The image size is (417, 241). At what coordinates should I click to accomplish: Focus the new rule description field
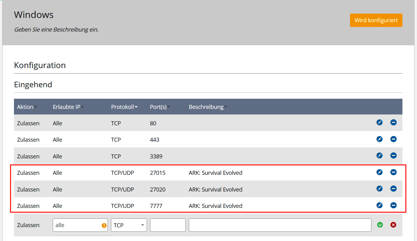click(280, 225)
